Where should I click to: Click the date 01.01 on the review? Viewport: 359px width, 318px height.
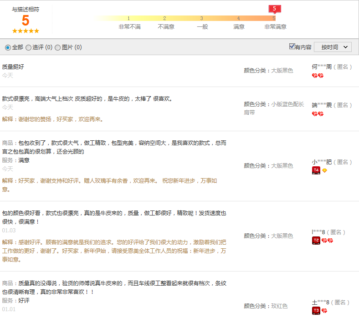pyautogui.click(x=9, y=309)
